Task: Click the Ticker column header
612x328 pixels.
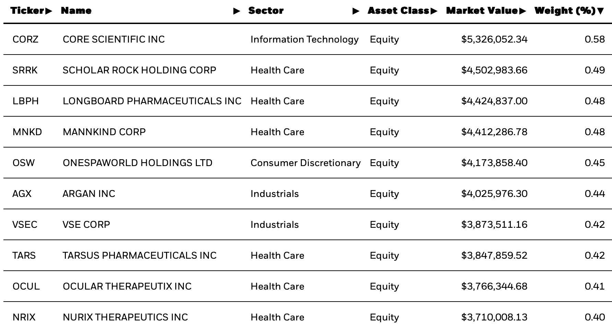Action: click(x=27, y=11)
